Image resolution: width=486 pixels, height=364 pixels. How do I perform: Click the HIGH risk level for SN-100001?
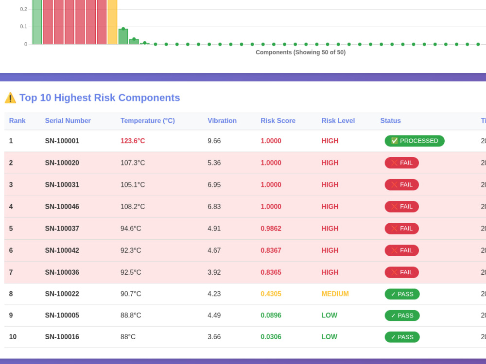pos(330,141)
